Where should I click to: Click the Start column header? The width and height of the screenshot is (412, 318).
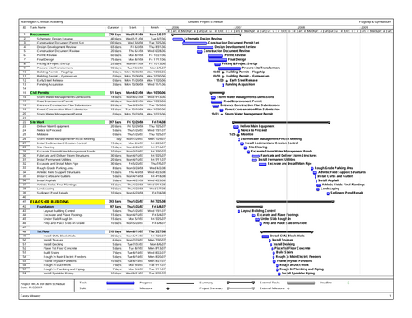coord(133,28)
